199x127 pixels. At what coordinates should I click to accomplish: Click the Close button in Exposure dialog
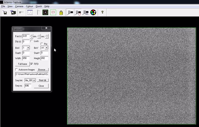41,86
